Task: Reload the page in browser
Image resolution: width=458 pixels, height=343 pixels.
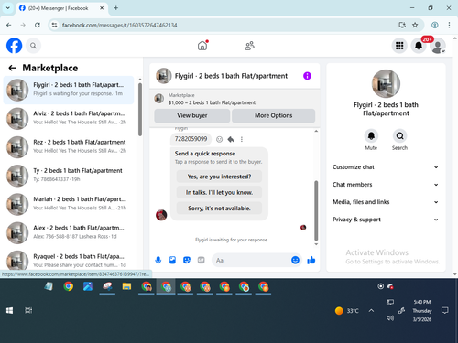Action: (38, 25)
